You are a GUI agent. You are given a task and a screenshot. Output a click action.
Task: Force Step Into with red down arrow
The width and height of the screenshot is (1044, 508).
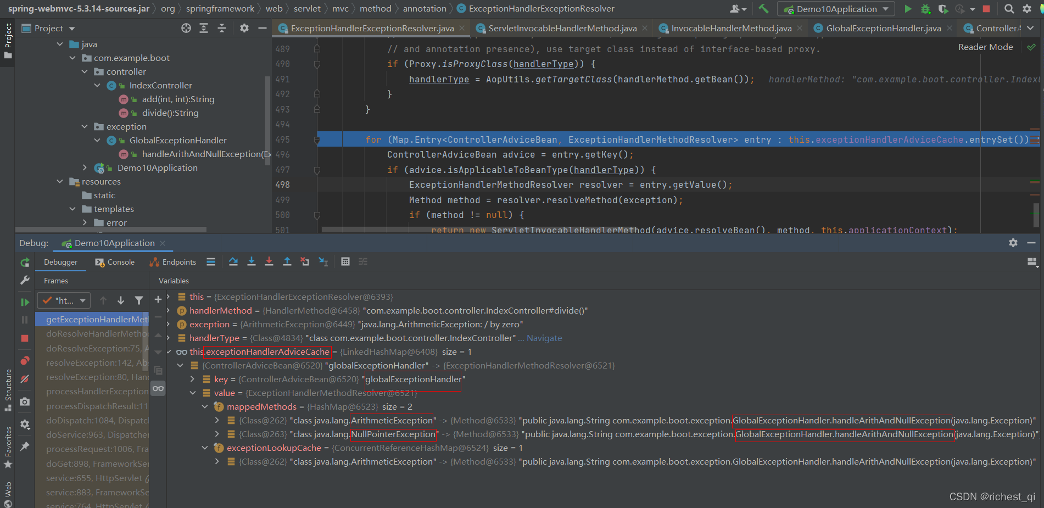269,262
